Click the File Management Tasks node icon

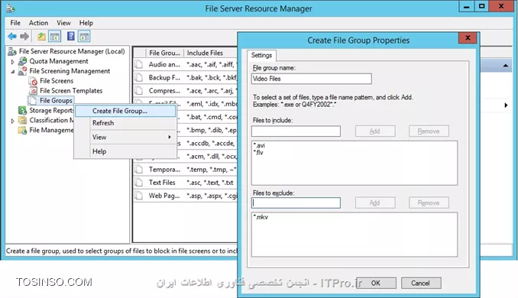[22, 130]
